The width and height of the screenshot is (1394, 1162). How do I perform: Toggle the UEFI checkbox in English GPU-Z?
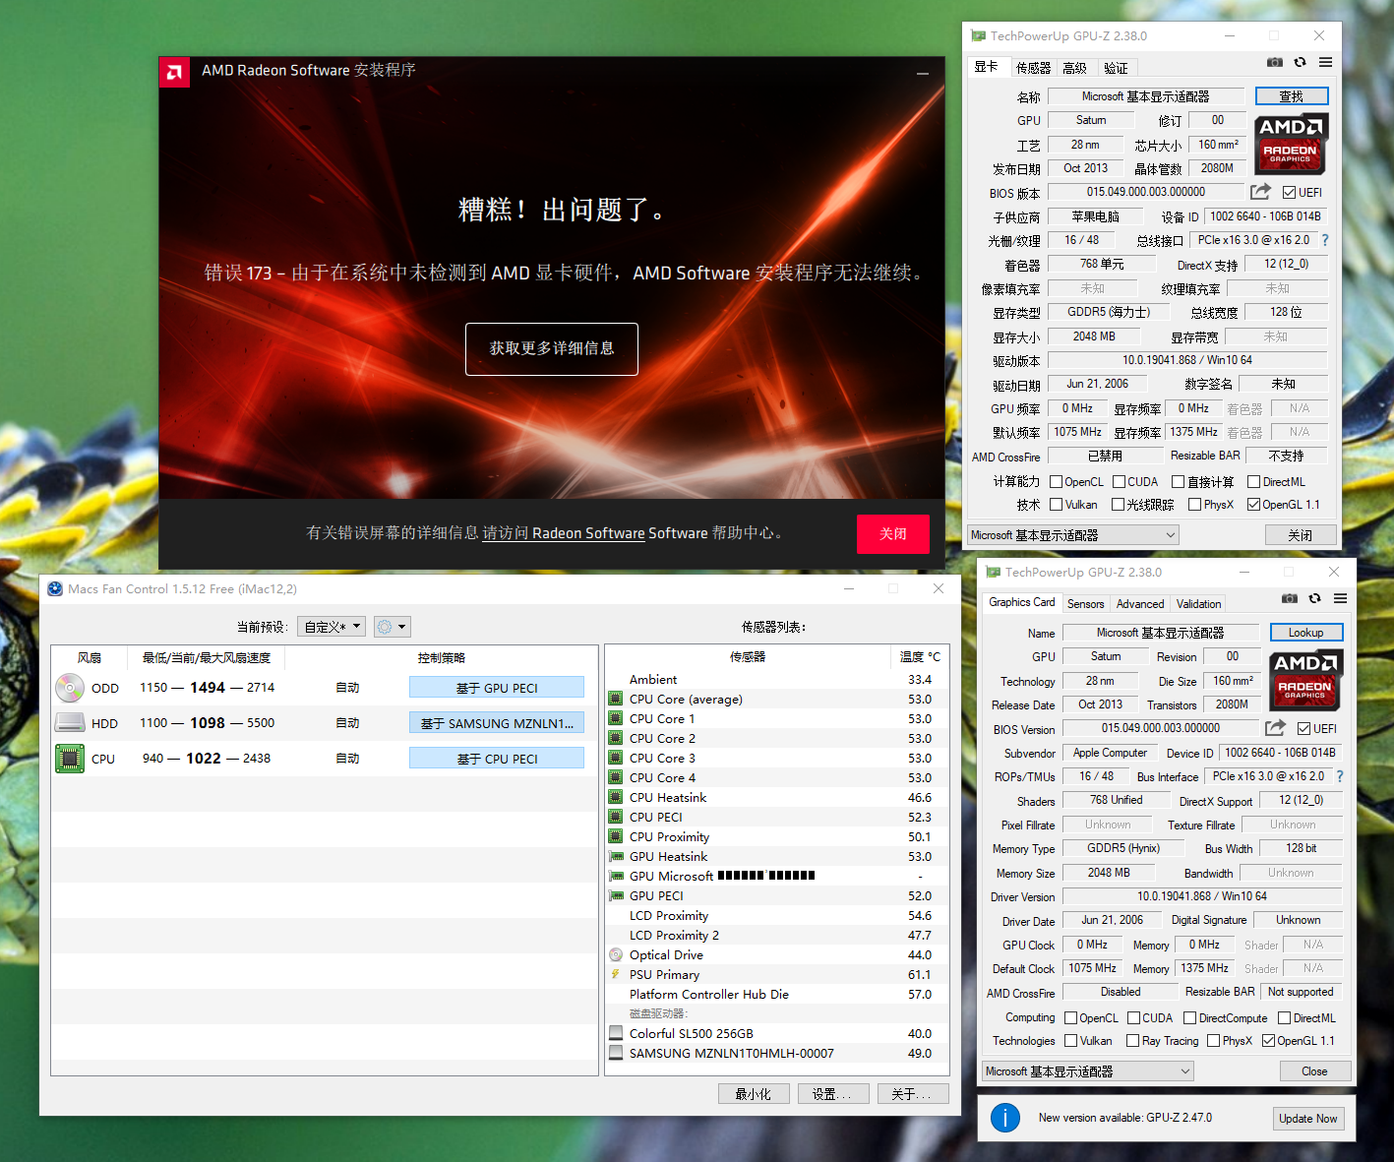[1303, 729]
